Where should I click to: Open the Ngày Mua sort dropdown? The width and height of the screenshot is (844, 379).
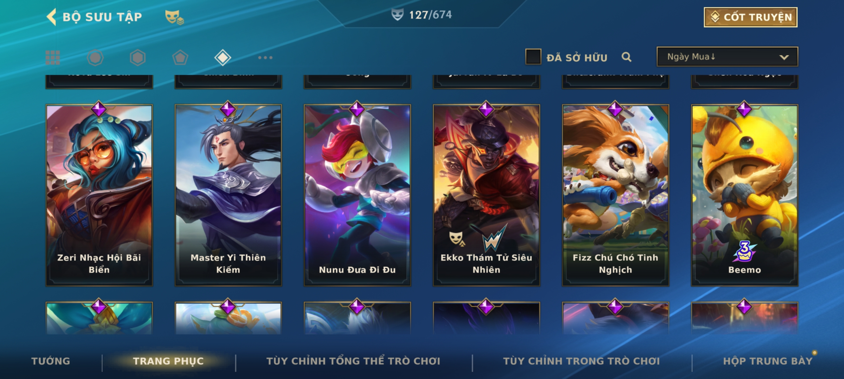pos(727,57)
